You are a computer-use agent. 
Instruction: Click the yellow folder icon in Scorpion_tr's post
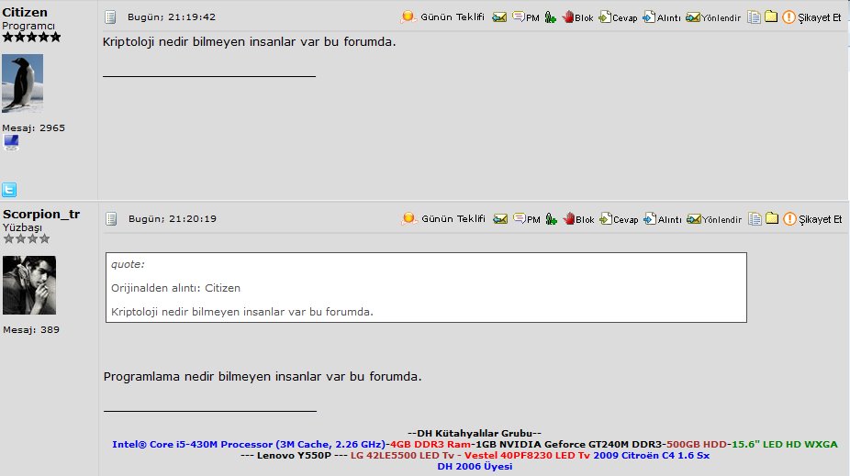tap(772, 219)
